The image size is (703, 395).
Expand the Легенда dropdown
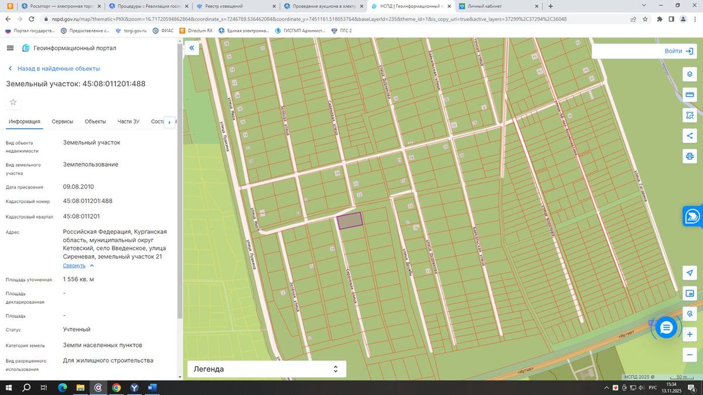[x=267, y=369]
